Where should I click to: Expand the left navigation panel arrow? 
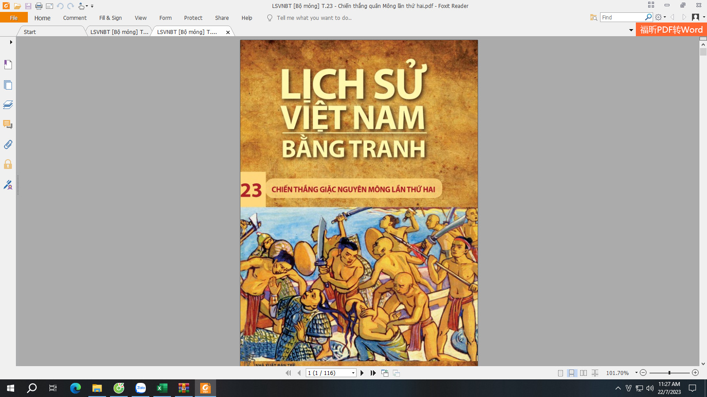[x=11, y=42]
